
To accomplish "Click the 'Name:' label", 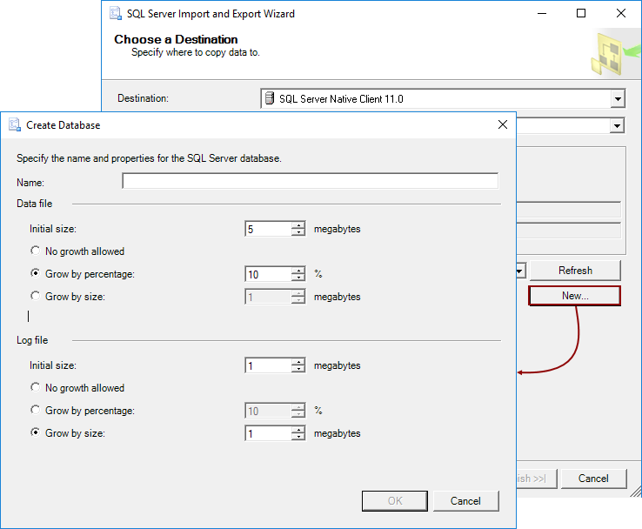I will (30, 183).
